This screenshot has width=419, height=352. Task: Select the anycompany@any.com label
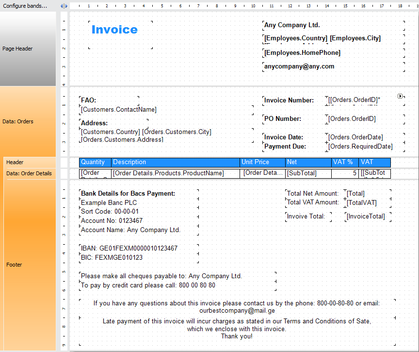coord(298,66)
